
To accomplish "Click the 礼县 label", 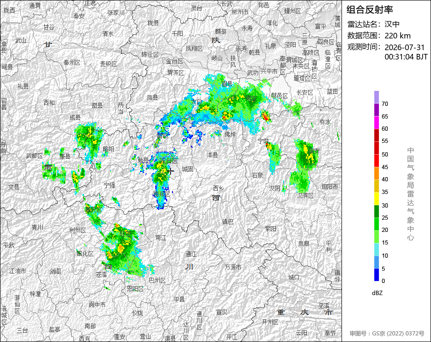I will (x=23, y=86).
